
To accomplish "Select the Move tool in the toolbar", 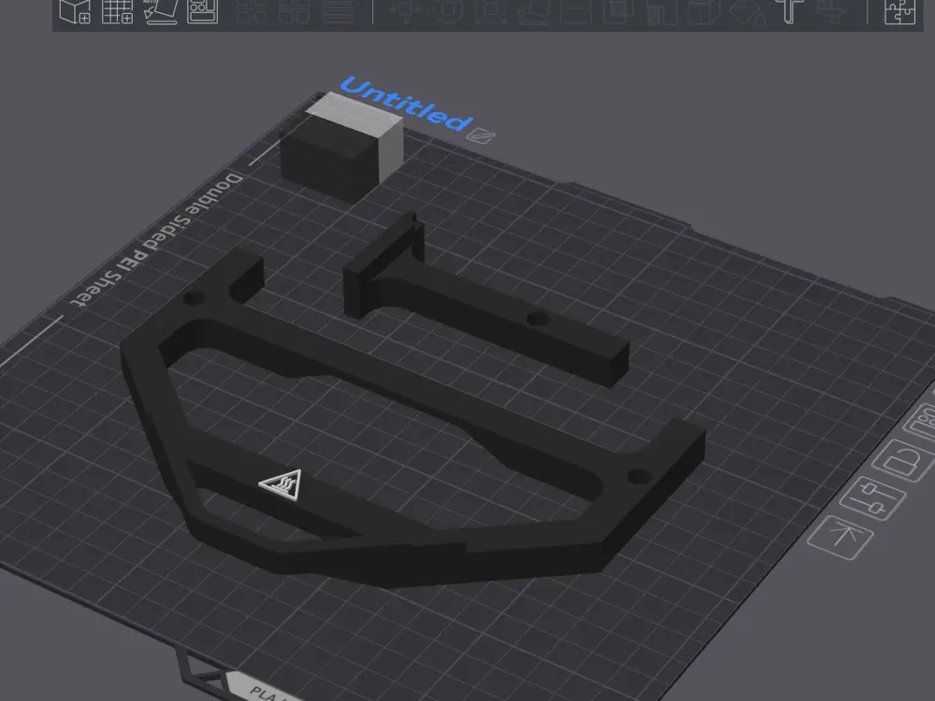I will click(406, 11).
